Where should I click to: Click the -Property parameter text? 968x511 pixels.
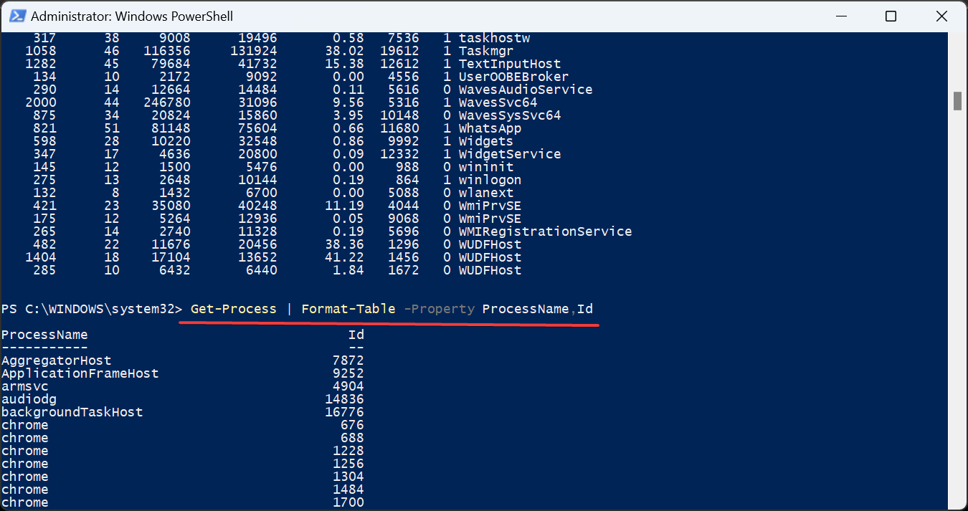click(x=440, y=309)
